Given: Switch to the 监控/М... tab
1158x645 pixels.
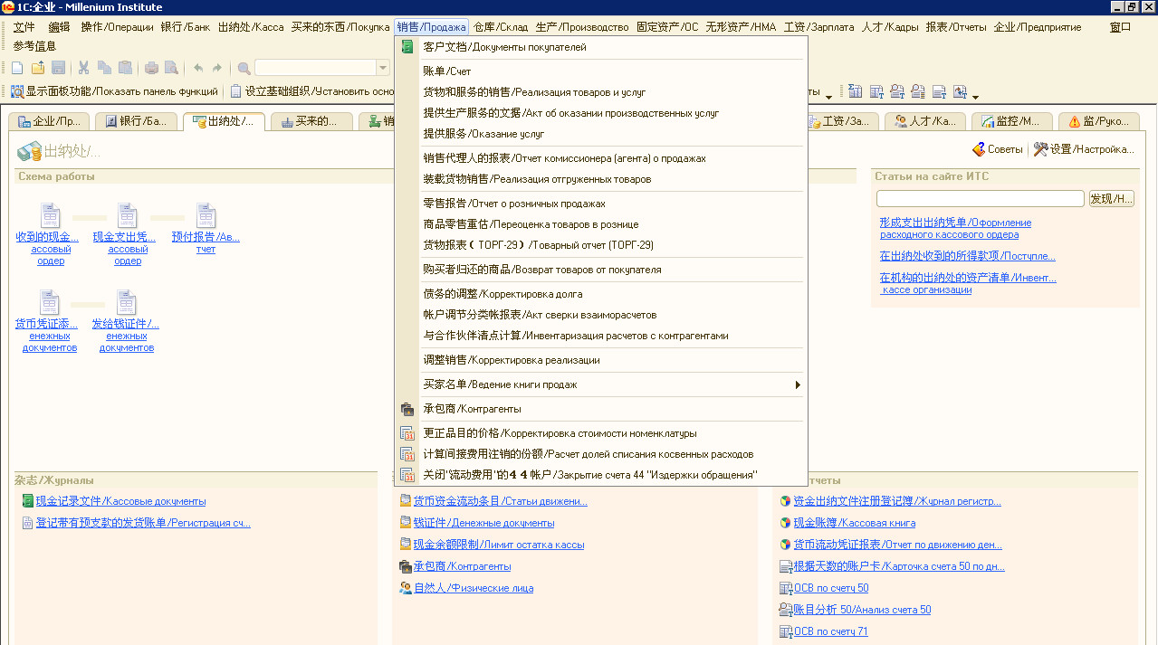Looking at the screenshot, I should 1012,121.
